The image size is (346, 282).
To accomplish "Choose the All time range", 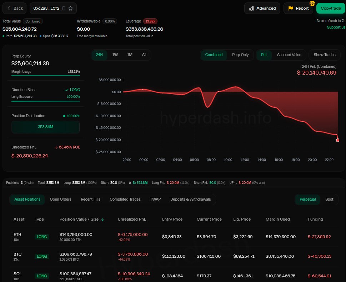I will pos(144,55).
